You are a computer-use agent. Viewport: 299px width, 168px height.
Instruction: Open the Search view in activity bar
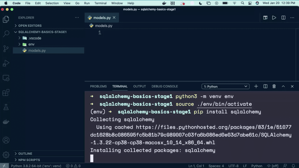pos(6,34)
